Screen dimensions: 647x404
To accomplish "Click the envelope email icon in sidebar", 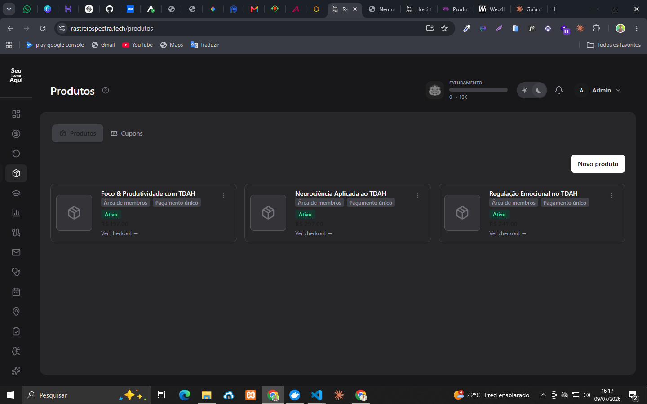I will pyautogui.click(x=16, y=252).
